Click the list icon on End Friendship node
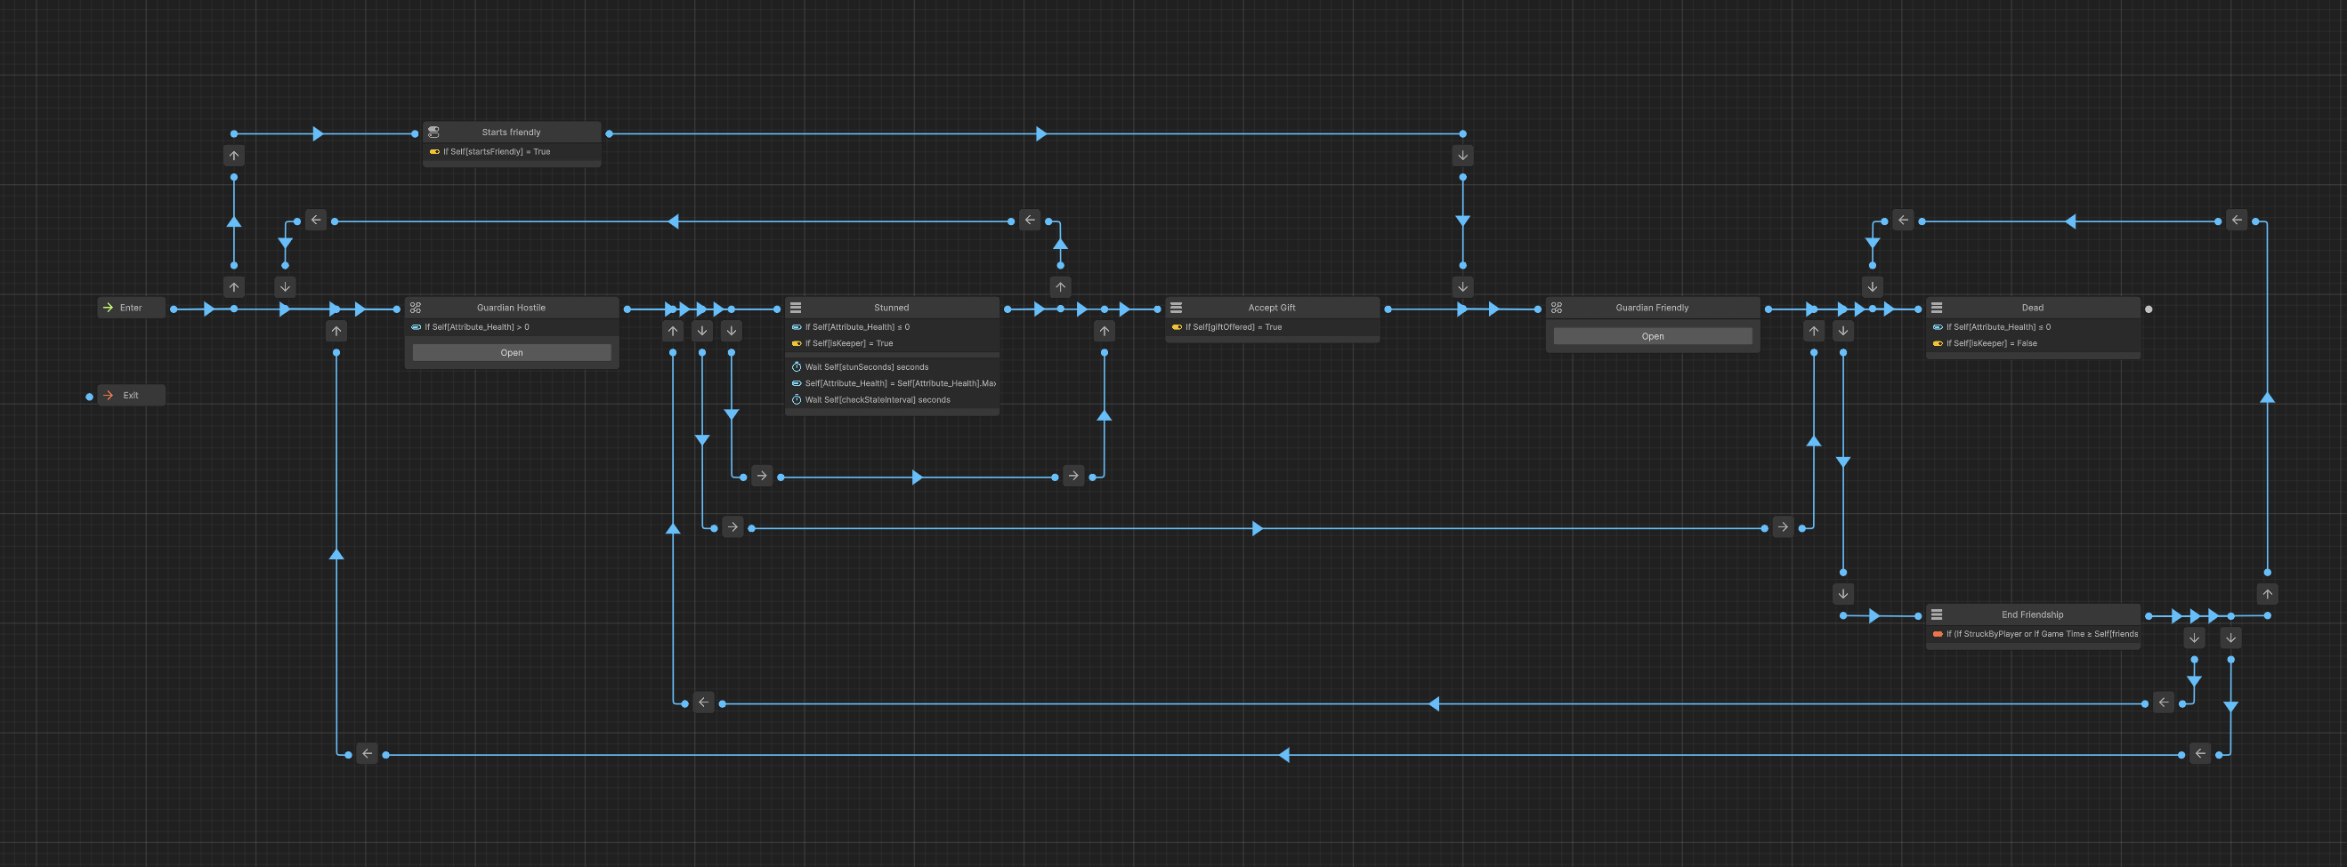Image resolution: width=2347 pixels, height=867 pixels. pyautogui.click(x=1937, y=614)
